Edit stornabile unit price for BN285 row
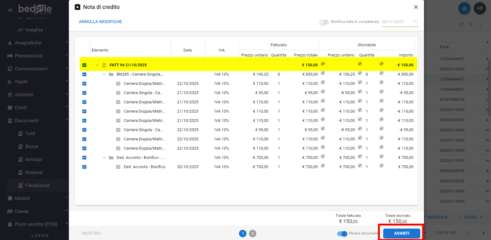 tap(323, 73)
